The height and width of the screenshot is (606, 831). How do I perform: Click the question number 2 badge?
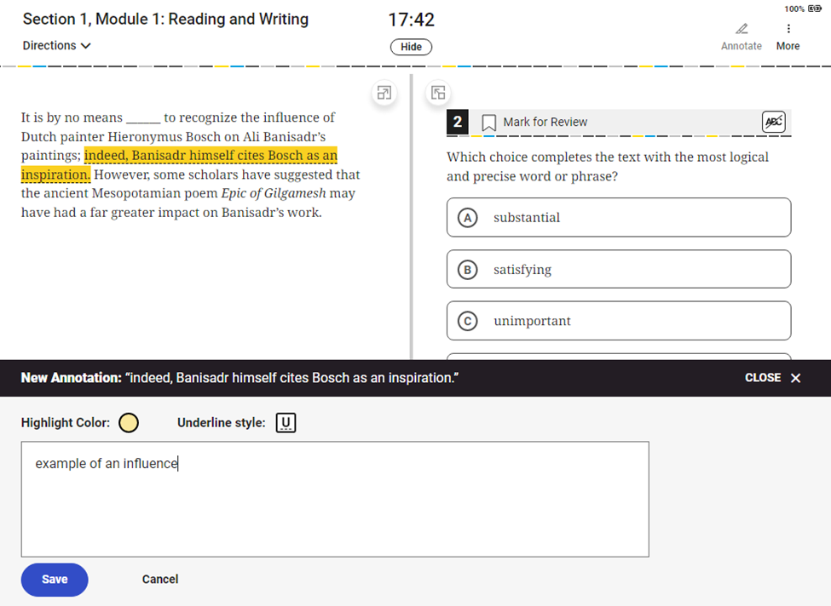click(457, 122)
